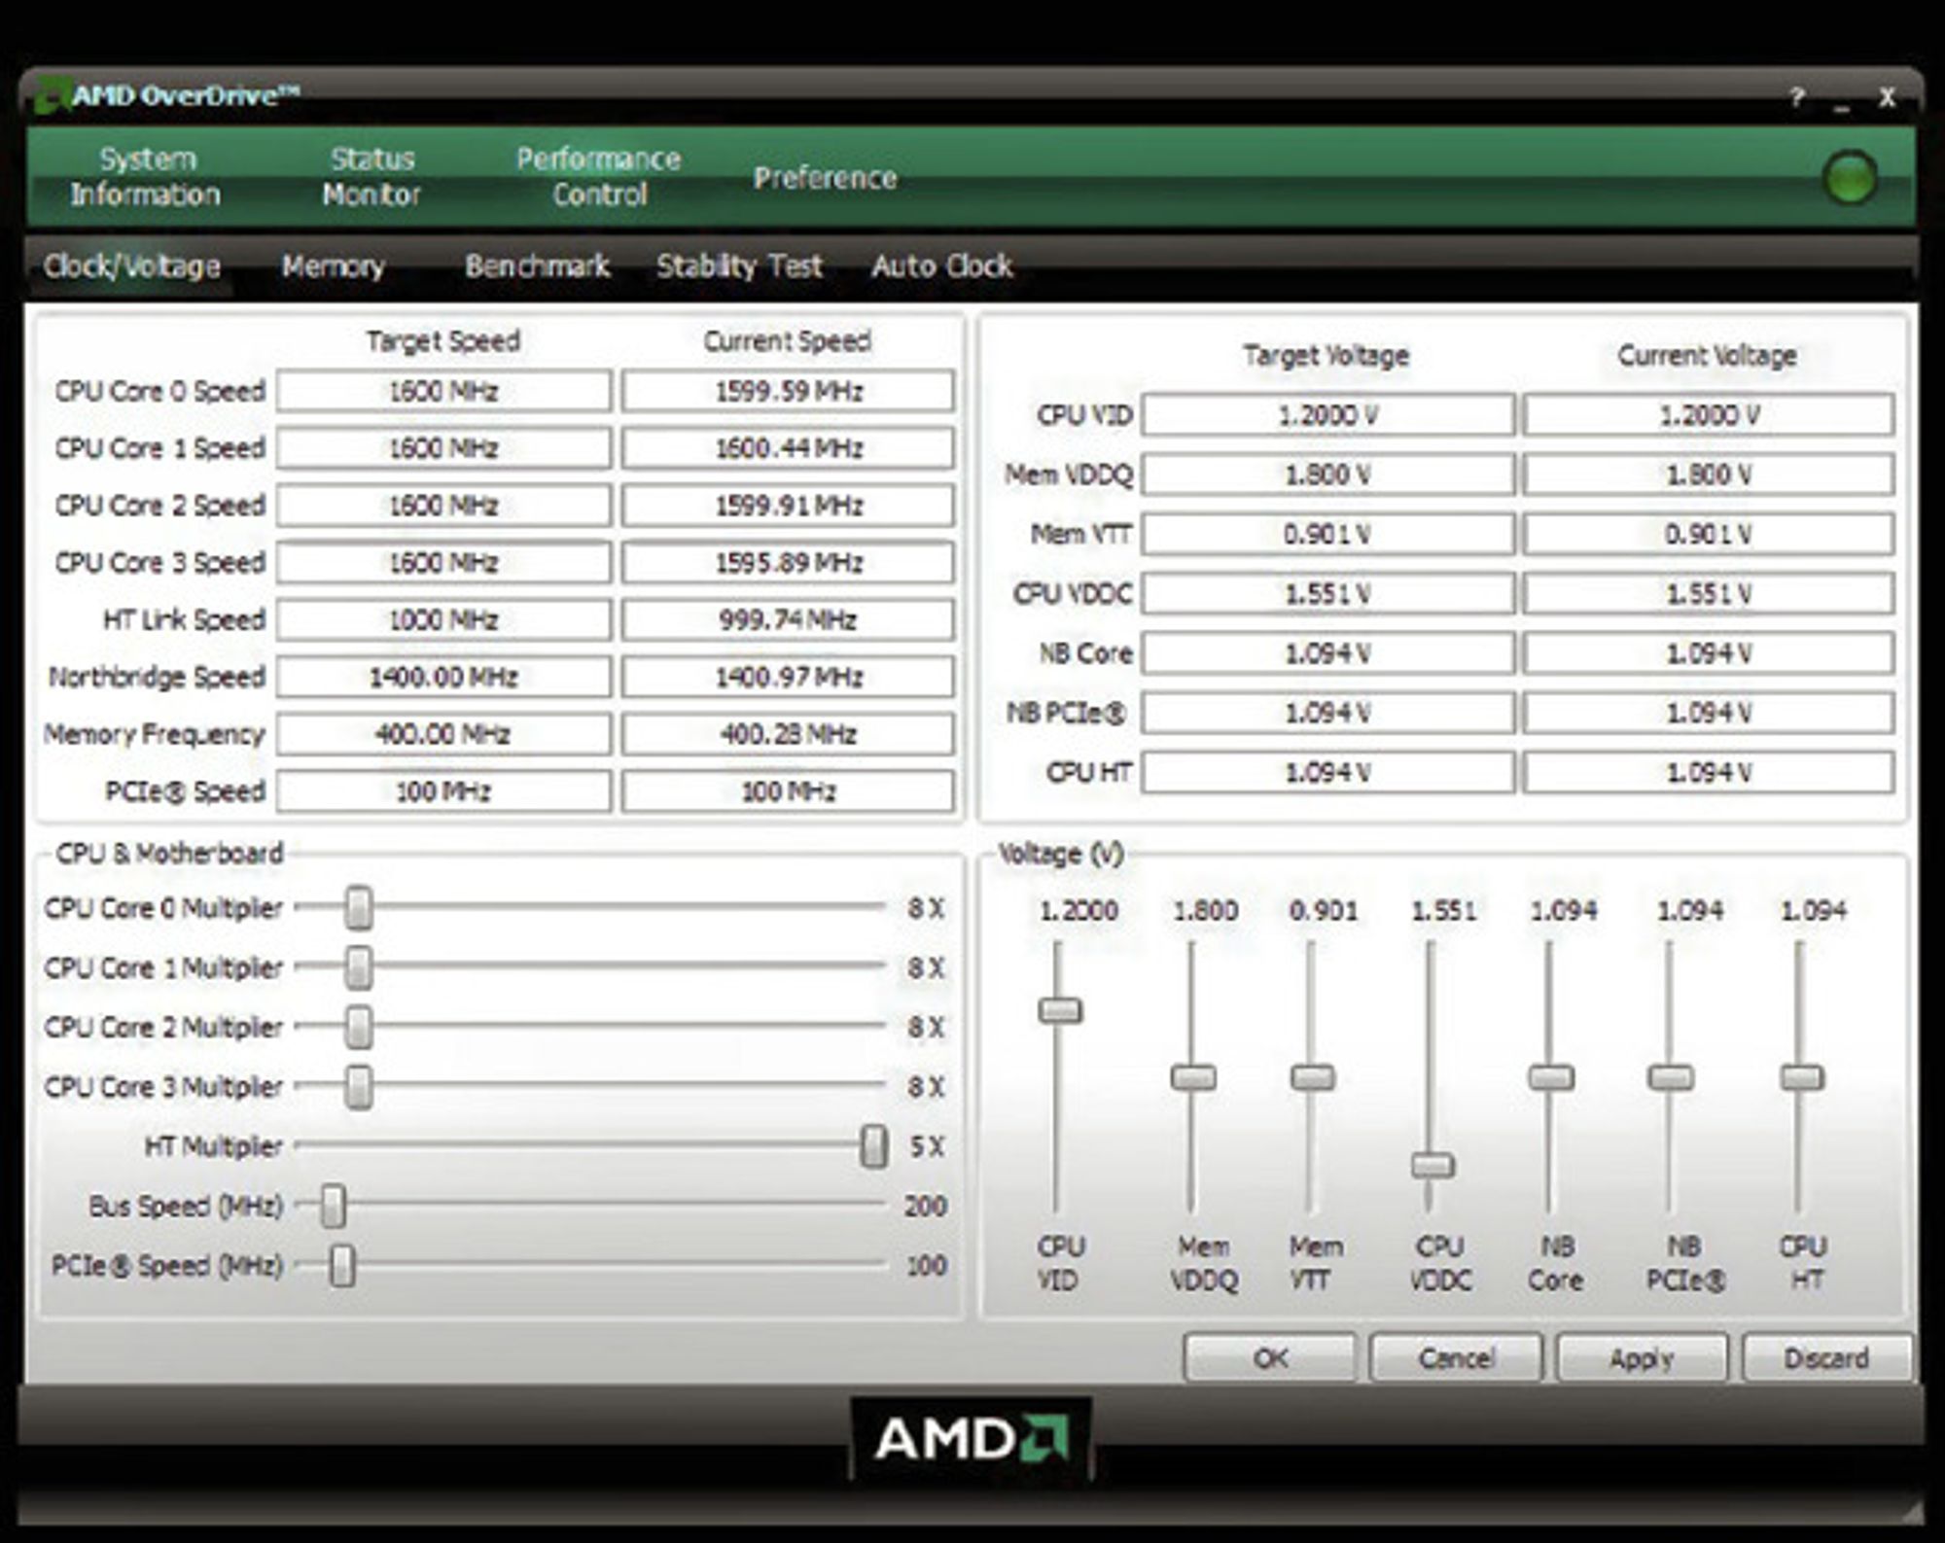1945x1543 pixels.
Task: Click the PCIe current speed value
Action: 788,791
